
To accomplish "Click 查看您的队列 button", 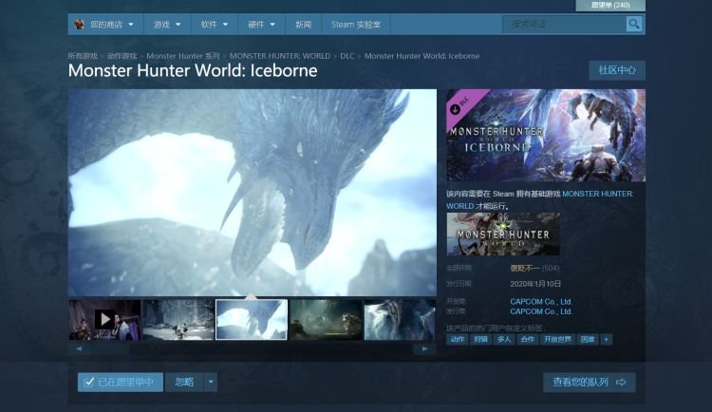I will tap(589, 382).
